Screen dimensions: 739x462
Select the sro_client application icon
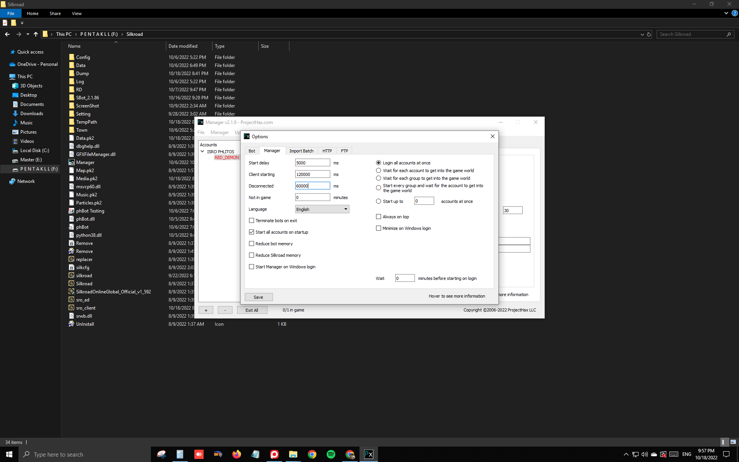[72, 308]
